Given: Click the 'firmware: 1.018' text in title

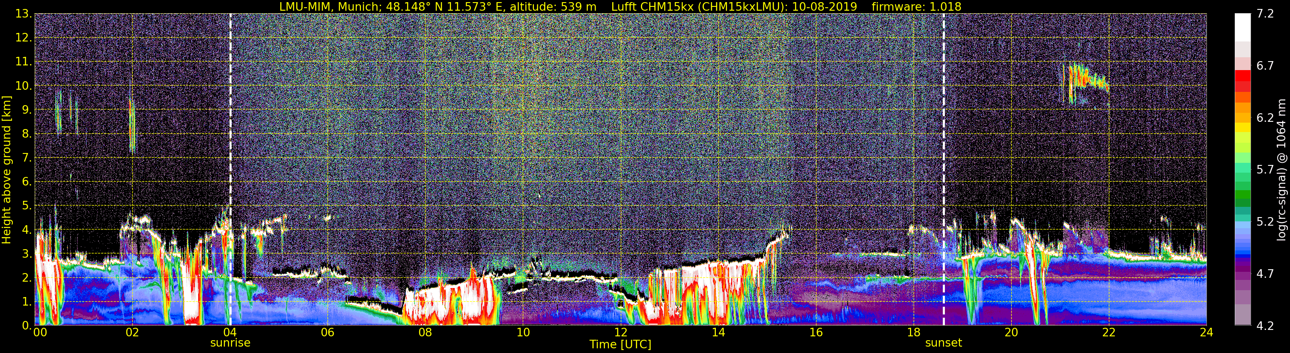Looking at the screenshot, I should tap(916, 6).
